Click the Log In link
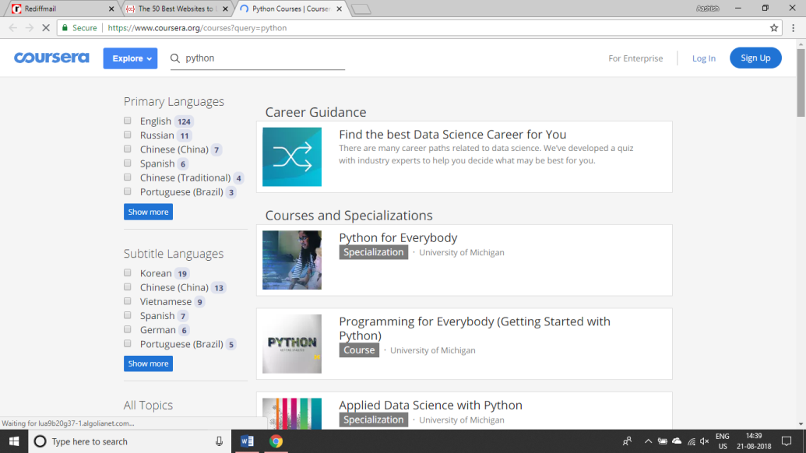The image size is (806, 453). tap(704, 58)
